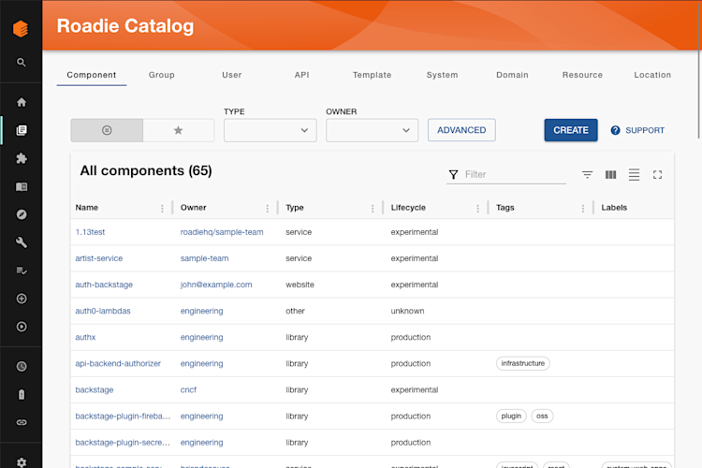Viewport: 702px width, 468px height.
Task: Switch to the Group tab
Action: point(162,75)
